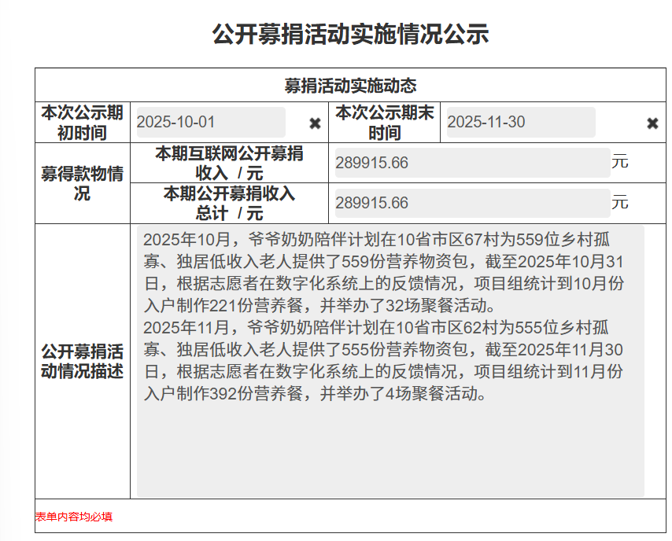Click the red 表单内容均必填 notice text
Viewport: 672px width, 541px height.
point(73,517)
